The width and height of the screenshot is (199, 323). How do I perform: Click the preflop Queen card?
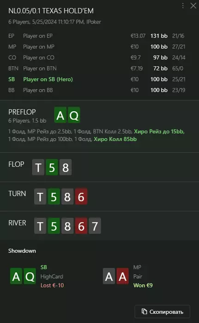click(x=74, y=115)
